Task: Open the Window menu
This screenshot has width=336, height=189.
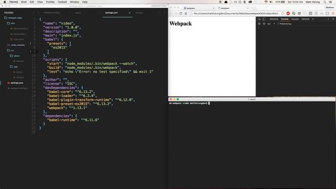Action: [x=75, y=2]
